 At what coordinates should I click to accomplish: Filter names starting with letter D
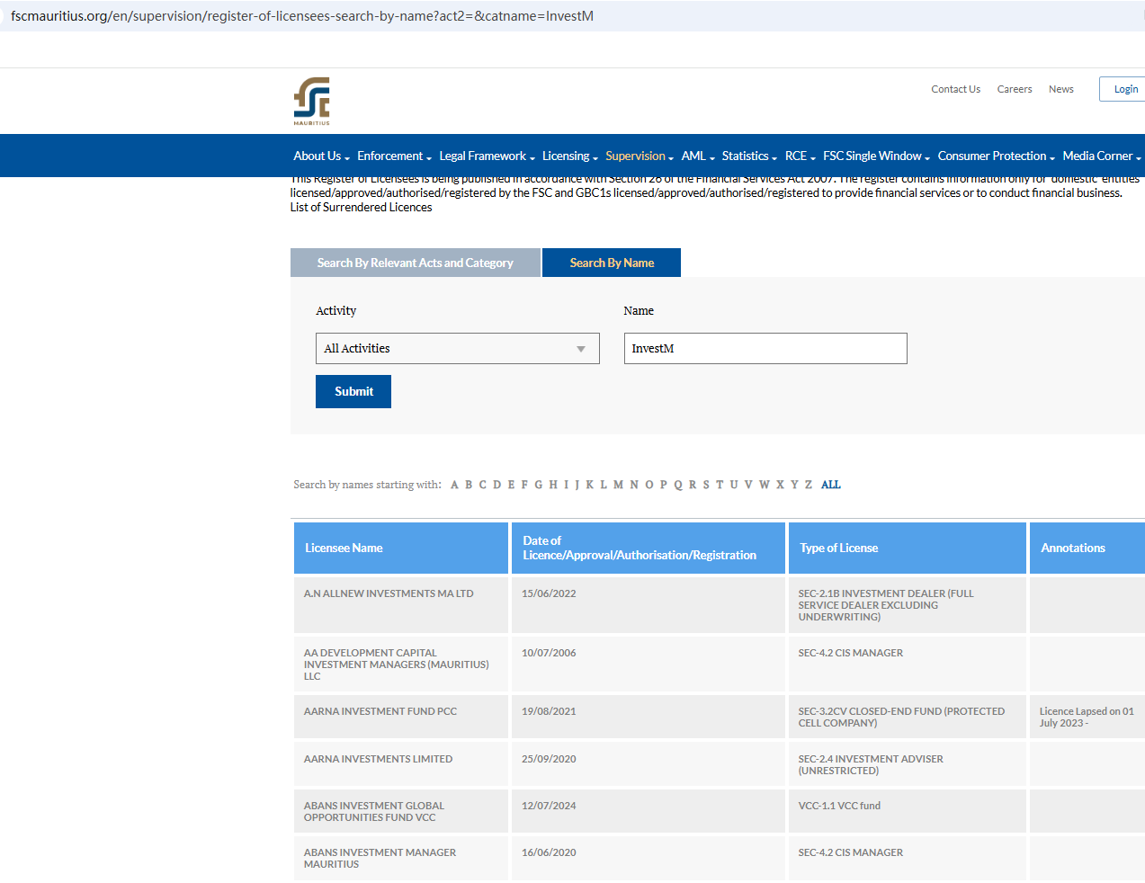click(x=496, y=485)
